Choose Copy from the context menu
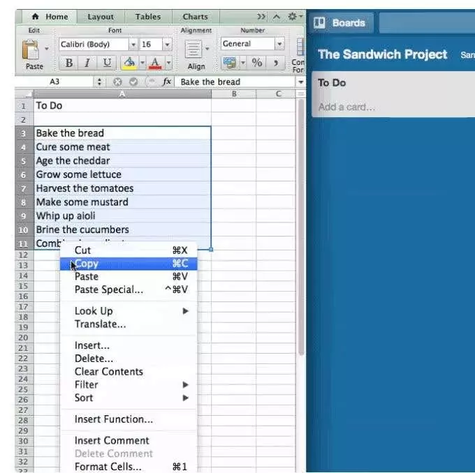Viewport: 475px width, 473px height. pos(129,264)
